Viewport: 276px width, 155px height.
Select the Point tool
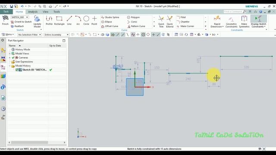[x=94, y=20]
